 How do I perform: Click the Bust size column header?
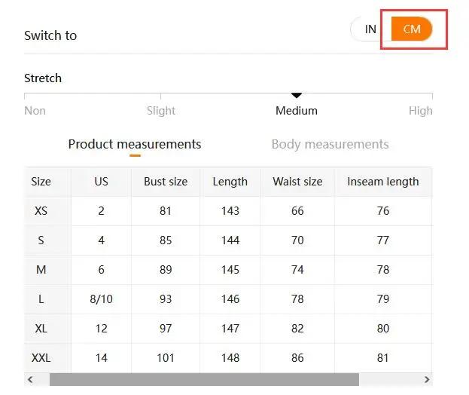pyautogui.click(x=166, y=182)
